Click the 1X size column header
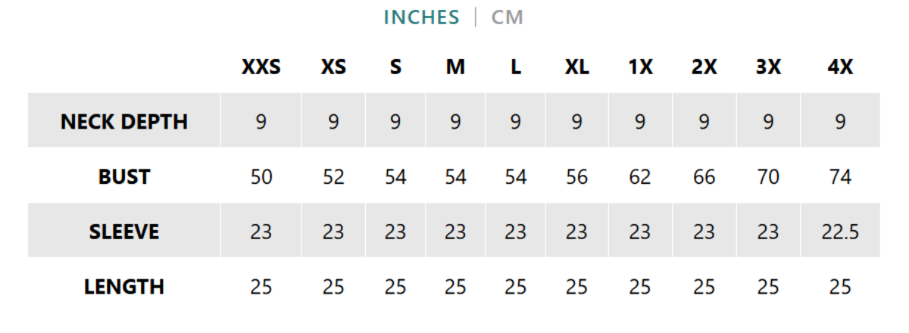 (x=640, y=67)
